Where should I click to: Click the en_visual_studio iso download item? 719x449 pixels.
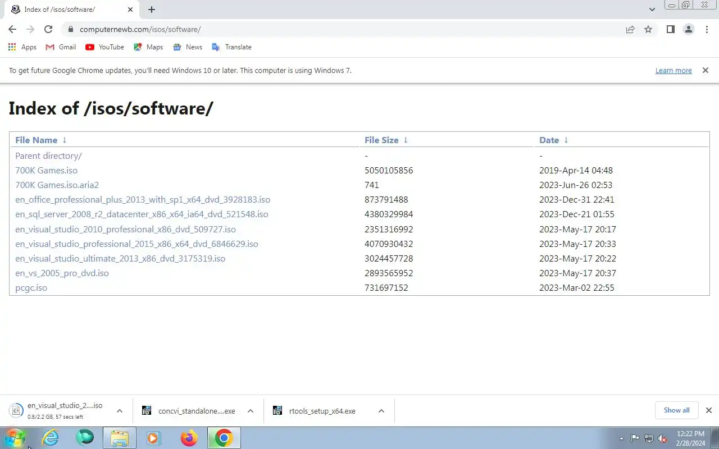click(56, 411)
